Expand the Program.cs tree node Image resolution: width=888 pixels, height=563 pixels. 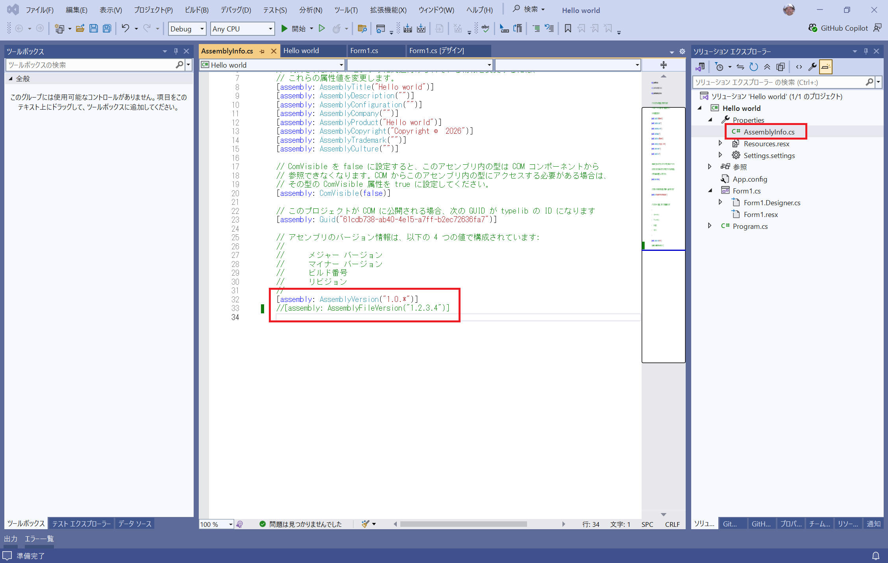point(710,226)
